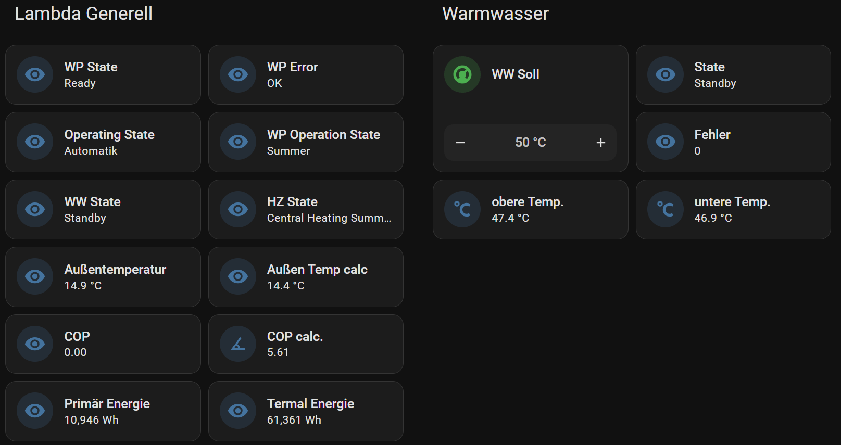This screenshot has width=841, height=445.
Task: Open the WW State card
Action: [x=103, y=209]
